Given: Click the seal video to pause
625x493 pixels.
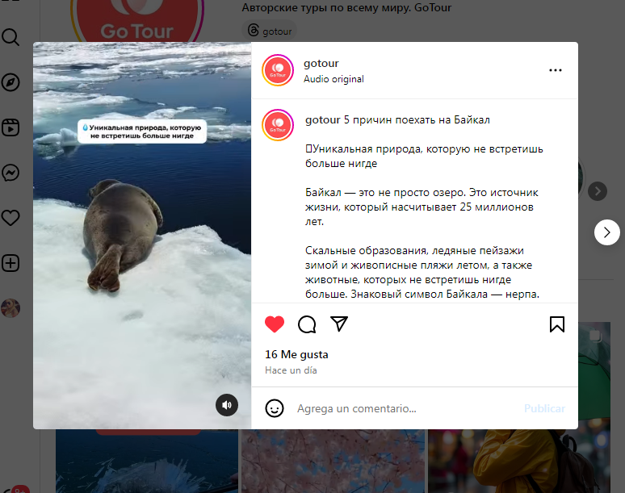Looking at the screenshot, I should pos(142,236).
